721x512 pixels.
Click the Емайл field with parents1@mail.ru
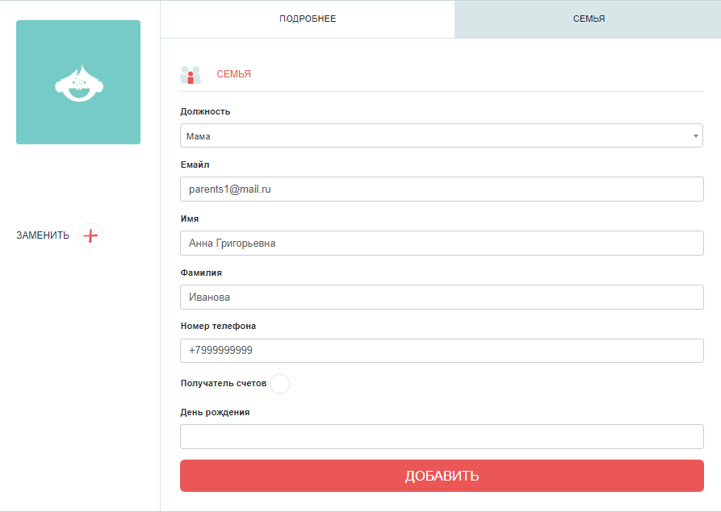click(442, 189)
